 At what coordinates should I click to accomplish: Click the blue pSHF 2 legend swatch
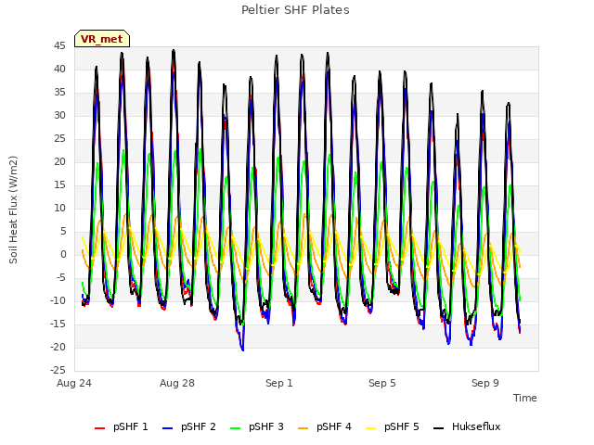[x=167, y=428]
